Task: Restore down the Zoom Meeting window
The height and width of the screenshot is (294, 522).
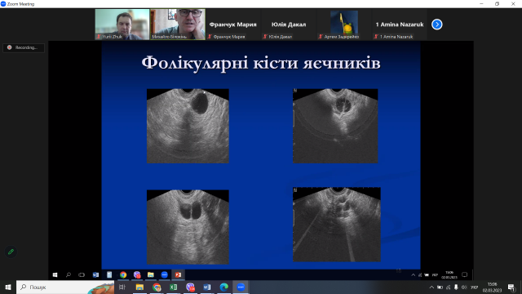Action: coord(497,4)
